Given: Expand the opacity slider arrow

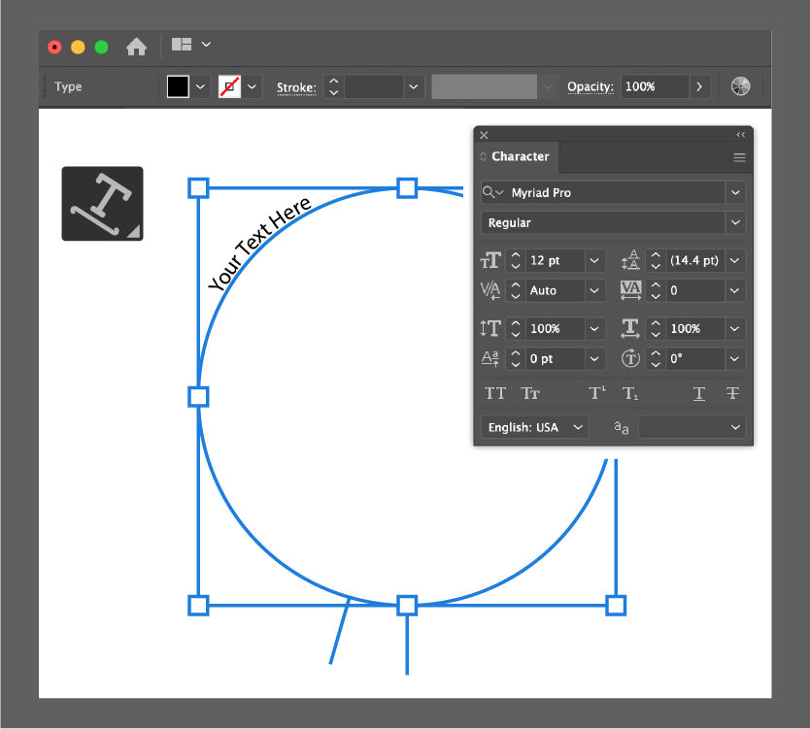Looking at the screenshot, I should [699, 86].
